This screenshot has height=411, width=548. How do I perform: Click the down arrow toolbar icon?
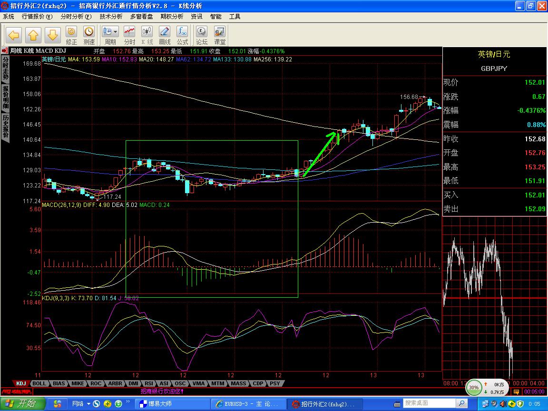click(x=52, y=35)
